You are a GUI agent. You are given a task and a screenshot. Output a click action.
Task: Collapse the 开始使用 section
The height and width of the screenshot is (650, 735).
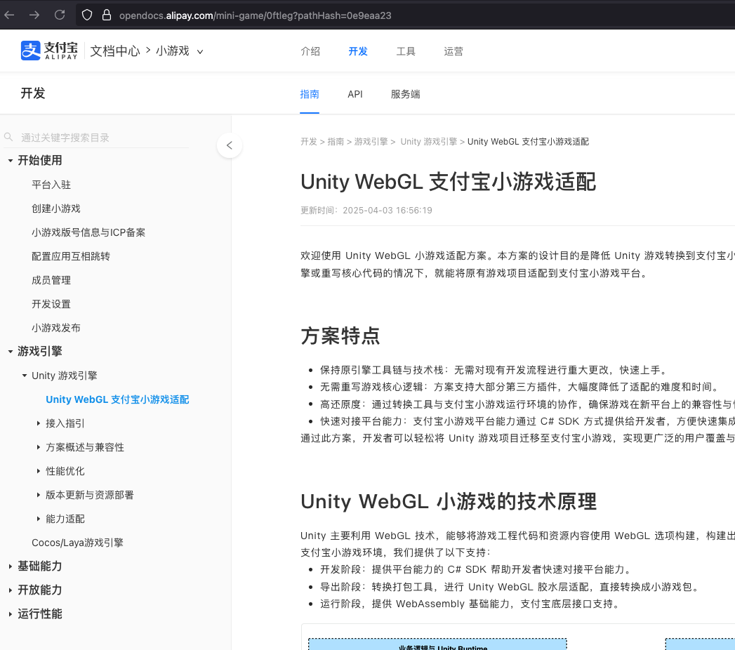(11, 161)
